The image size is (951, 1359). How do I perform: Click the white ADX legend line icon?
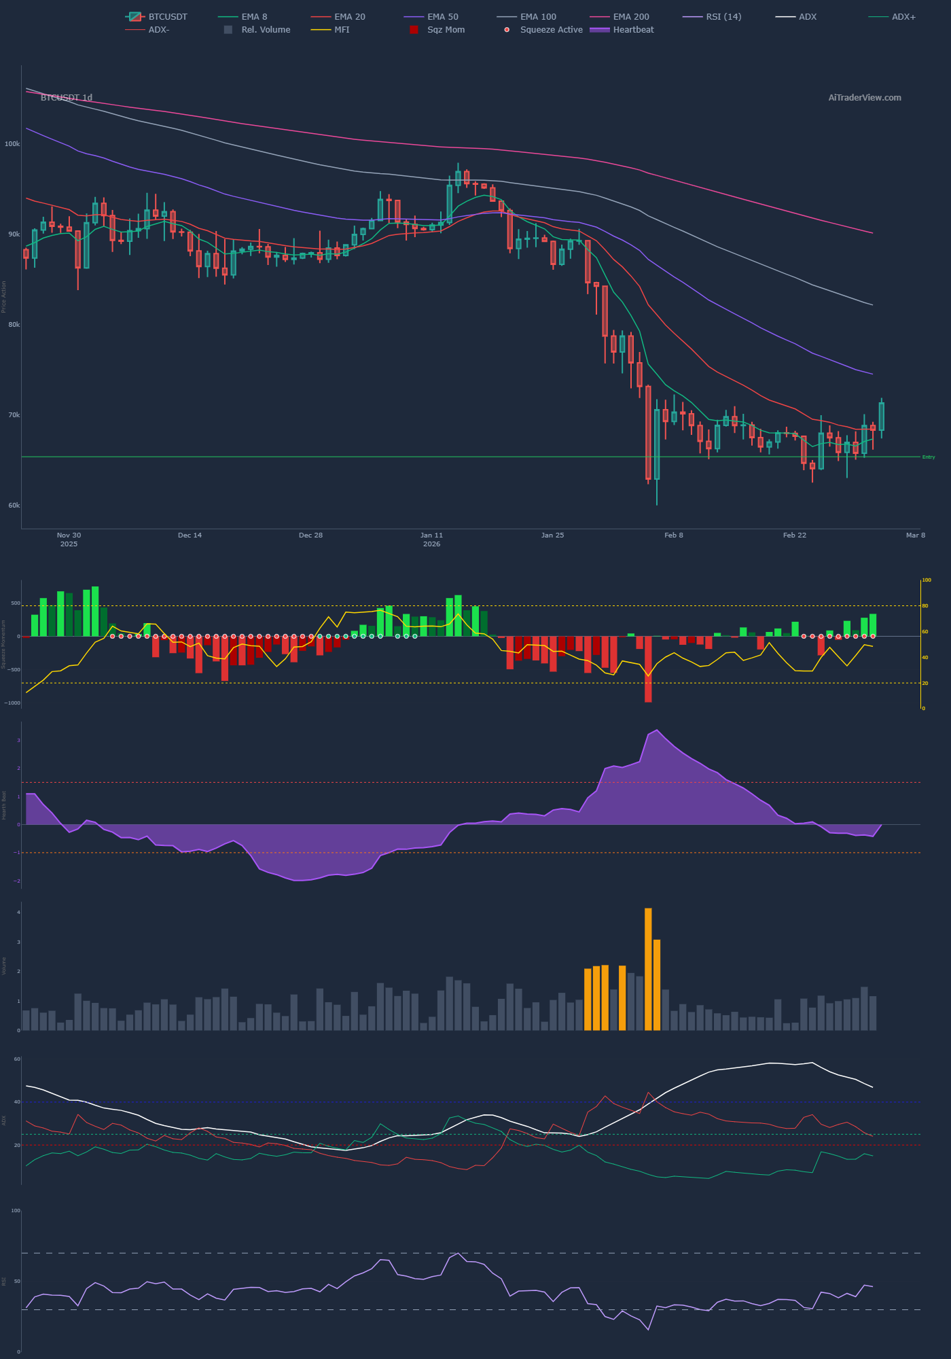[x=785, y=16]
